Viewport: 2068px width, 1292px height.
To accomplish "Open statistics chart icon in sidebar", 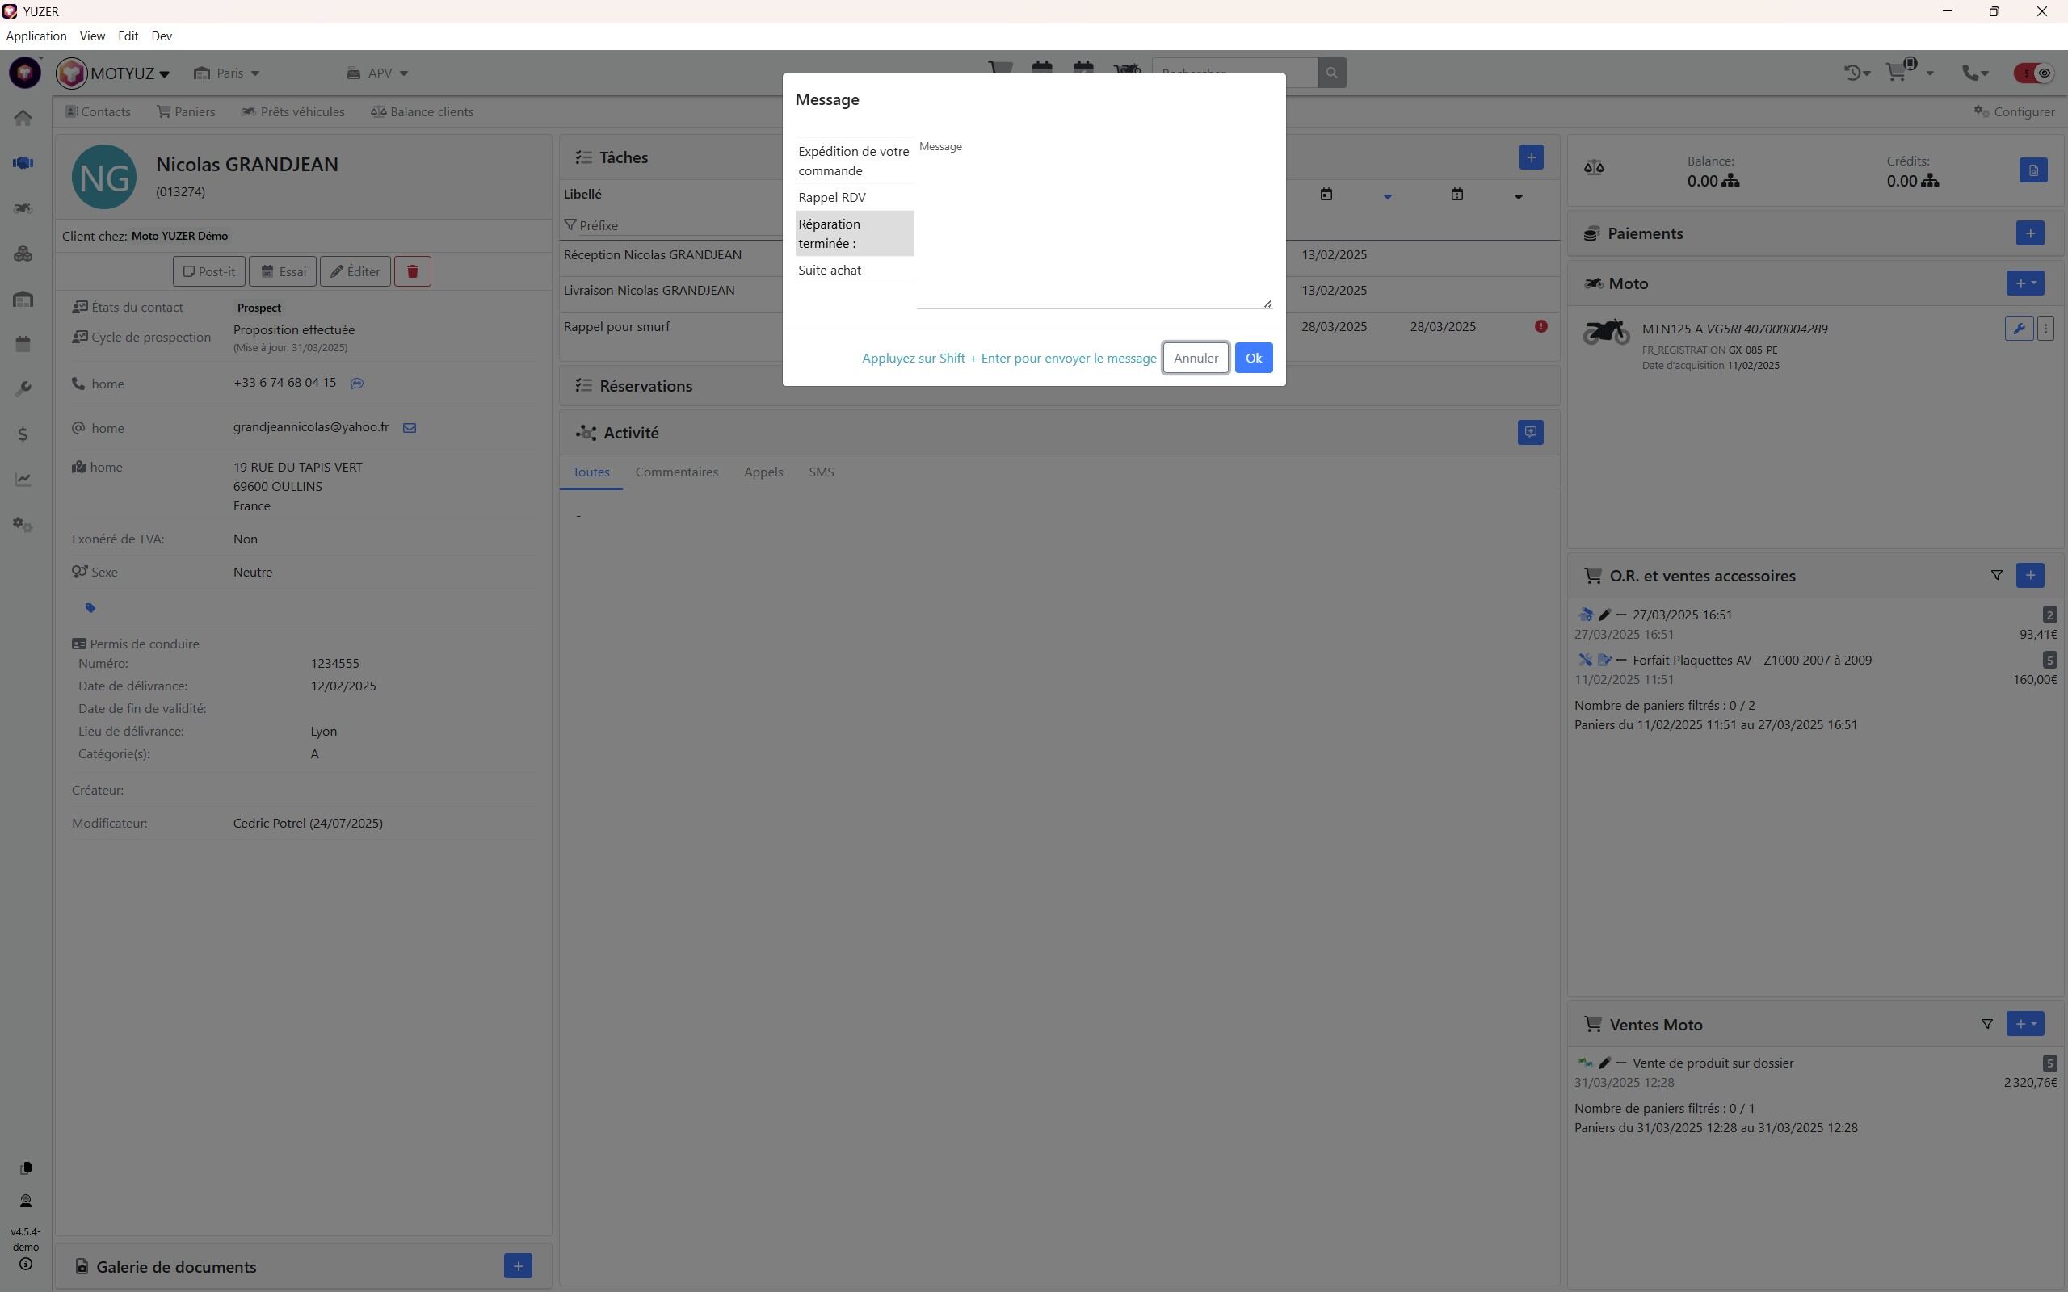I will 23,480.
